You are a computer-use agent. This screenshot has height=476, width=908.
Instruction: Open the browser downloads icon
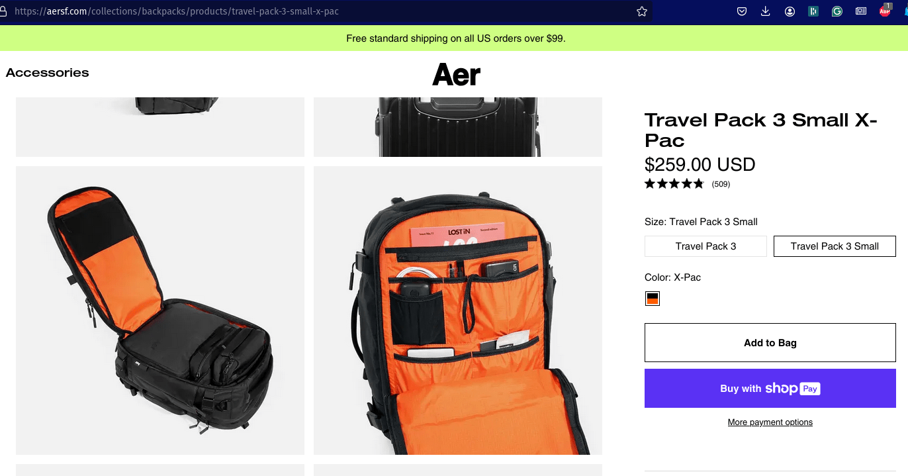pos(766,11)
